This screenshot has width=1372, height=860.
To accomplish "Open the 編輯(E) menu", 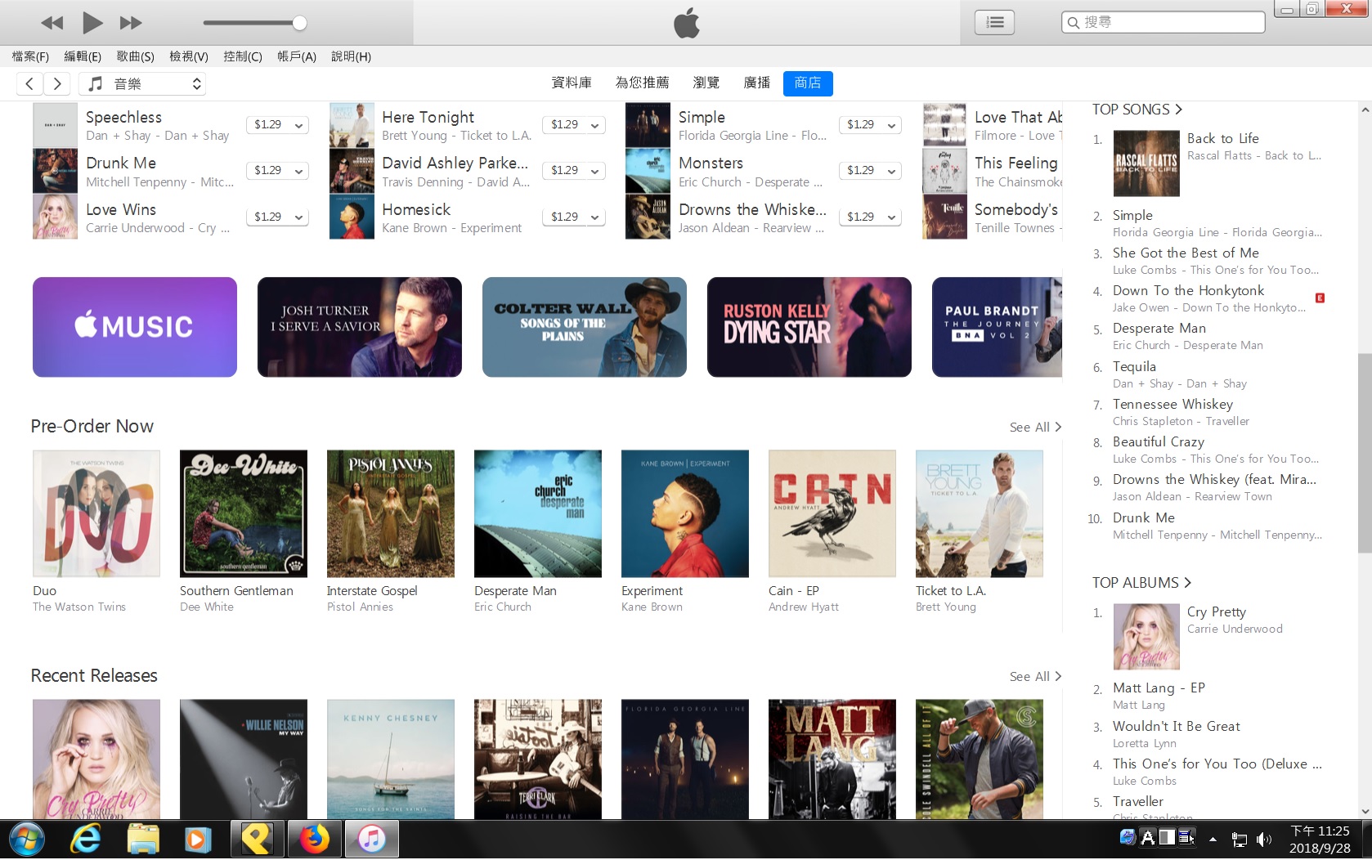I will 83,56.
